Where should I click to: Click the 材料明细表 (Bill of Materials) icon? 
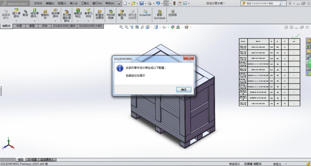tap(111, 14)
